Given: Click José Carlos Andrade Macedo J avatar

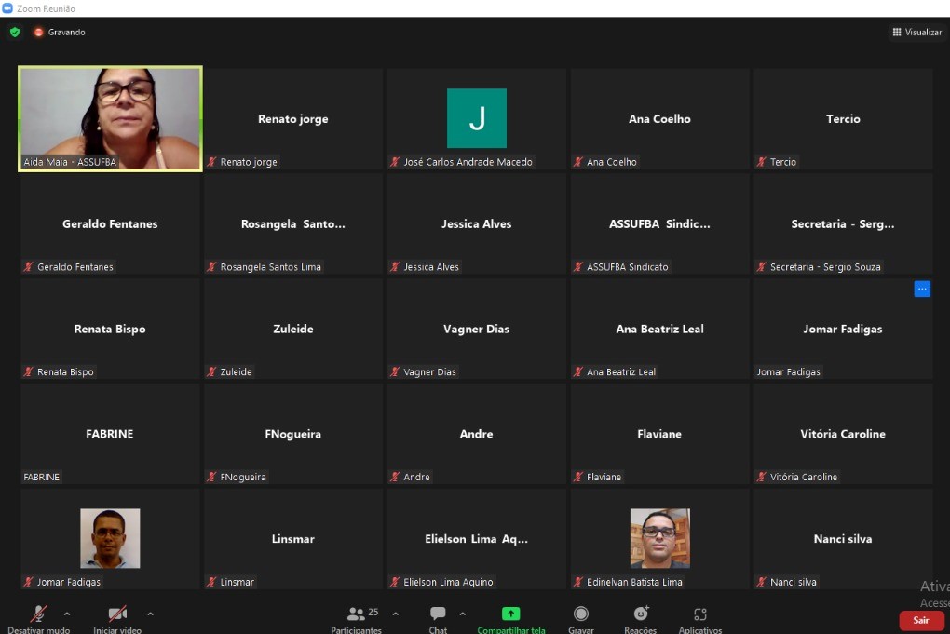Looking at the screenshot, I should pos(477,118).
